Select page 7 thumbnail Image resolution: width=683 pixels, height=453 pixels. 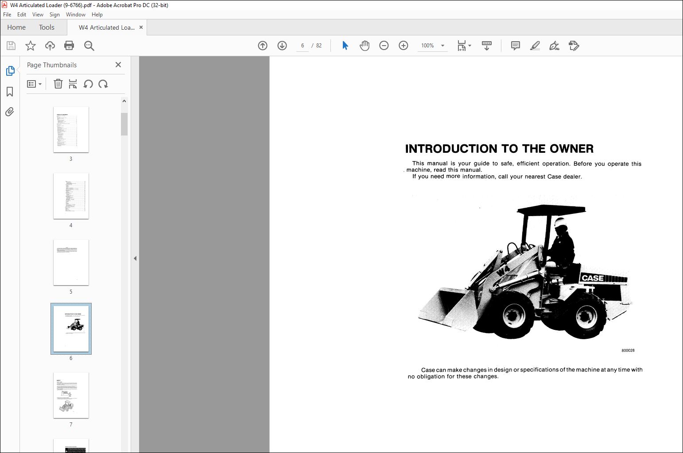pyautogui.click(x=71, y=395)
